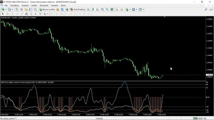Switch timeframe to M30

[66, 14]
